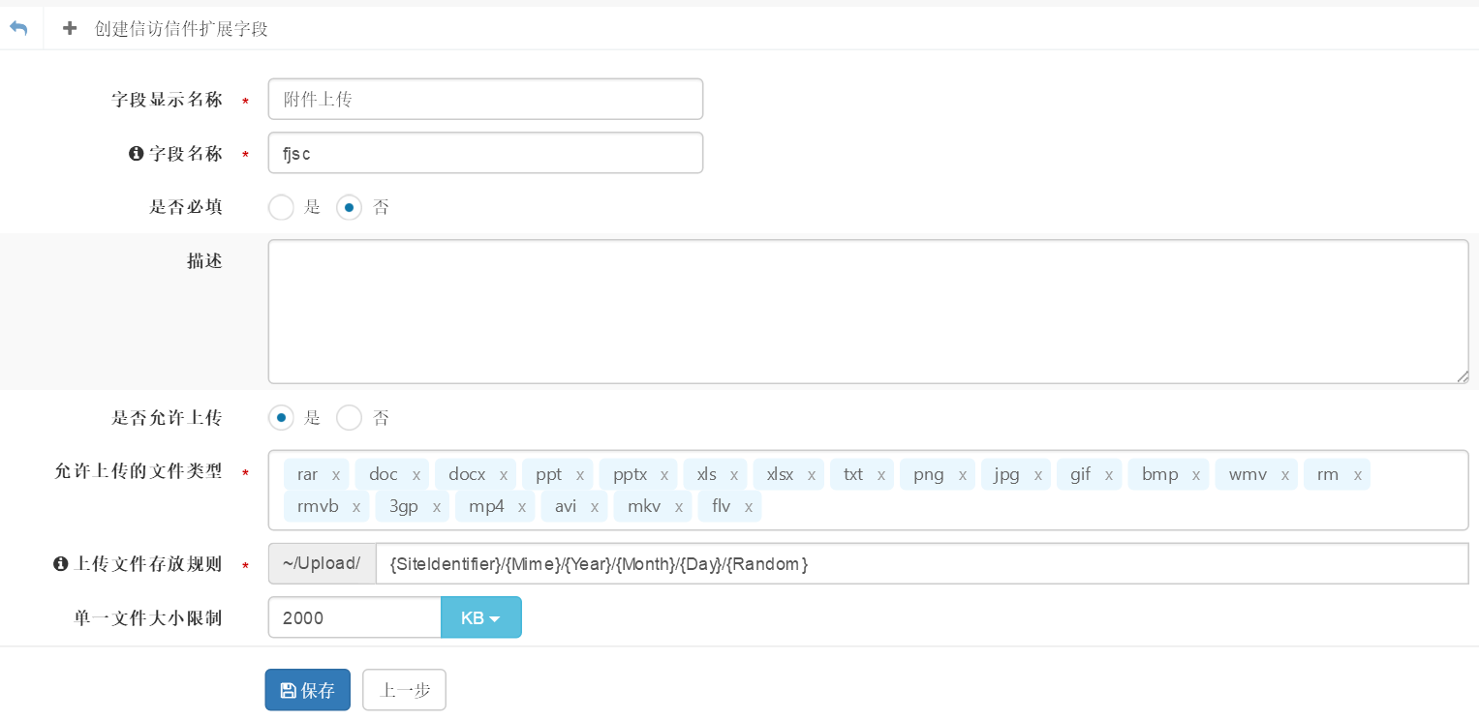Select 否 for 是否必填
This screenshot has width=1479, height=720.
(x=349, y=207)
